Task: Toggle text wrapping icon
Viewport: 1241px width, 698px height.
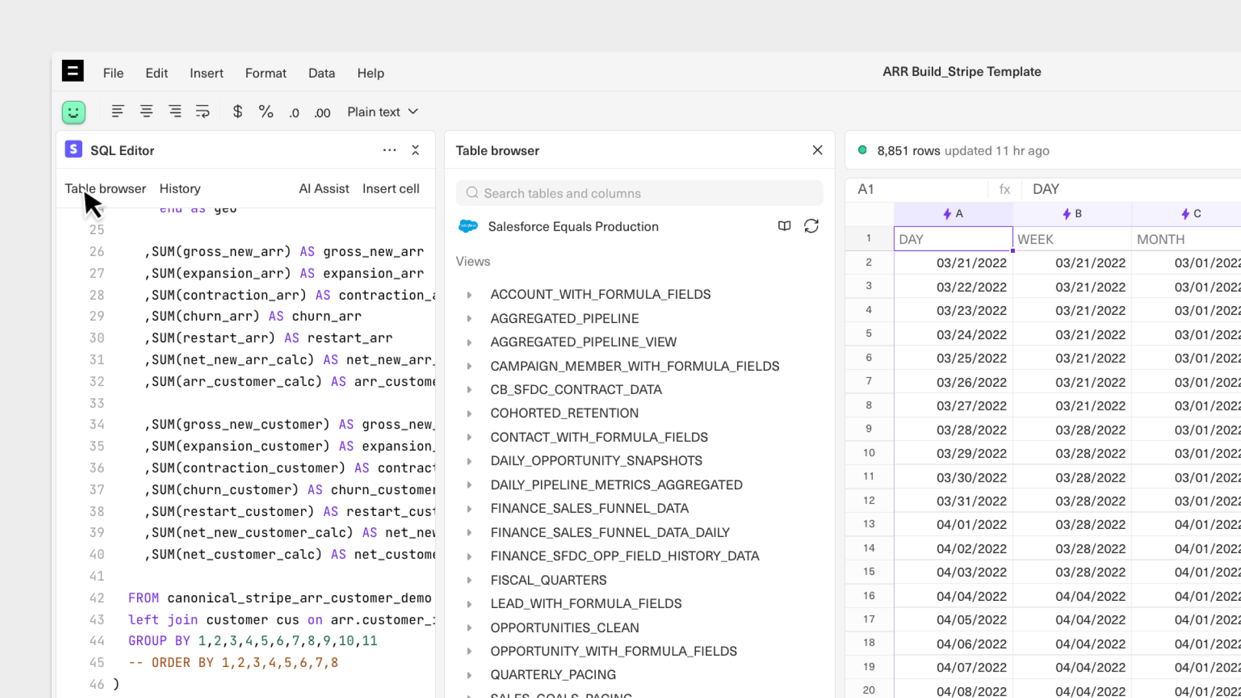Action: [202, 112]
